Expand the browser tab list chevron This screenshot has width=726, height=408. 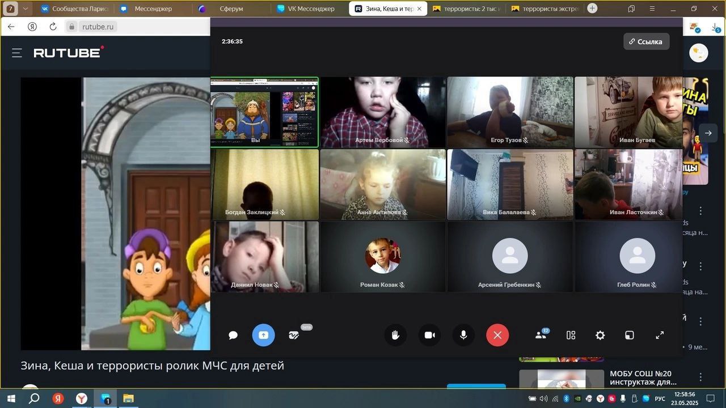[x=26, y=8]
